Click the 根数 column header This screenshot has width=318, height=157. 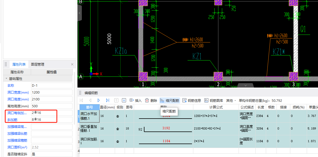click(271, 107)
